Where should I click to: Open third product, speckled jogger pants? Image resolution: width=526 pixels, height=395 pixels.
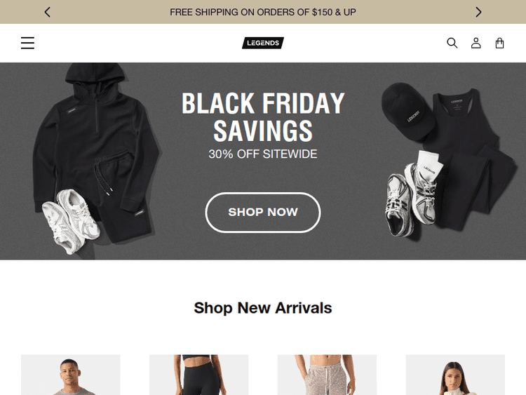click(327, 375)
